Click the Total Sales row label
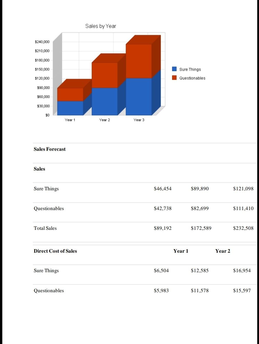 (45, 228)
